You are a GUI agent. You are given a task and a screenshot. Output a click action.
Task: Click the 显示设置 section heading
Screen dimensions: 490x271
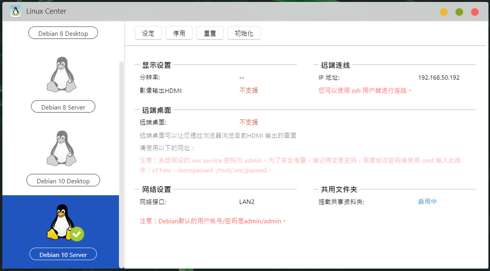pyautogui.click(x=156, y=65)
